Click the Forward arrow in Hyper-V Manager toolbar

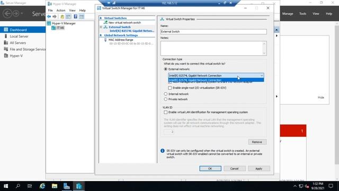tap(55, 16)
